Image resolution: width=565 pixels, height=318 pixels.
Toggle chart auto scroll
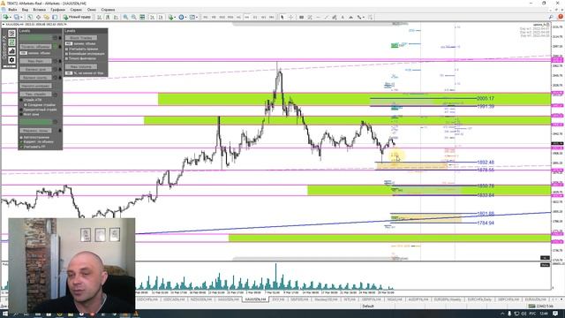coord(153,17)
